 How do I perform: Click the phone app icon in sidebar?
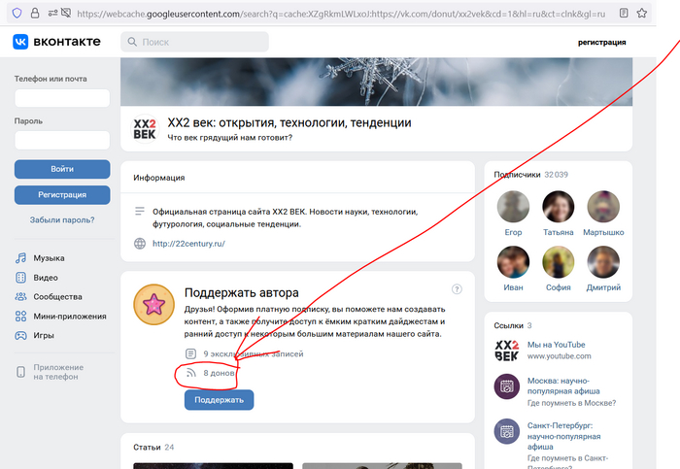pos(20,372)
